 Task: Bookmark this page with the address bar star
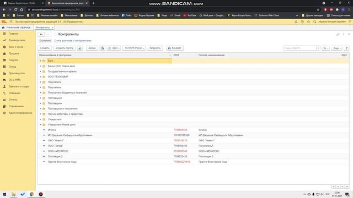[318, 10]
